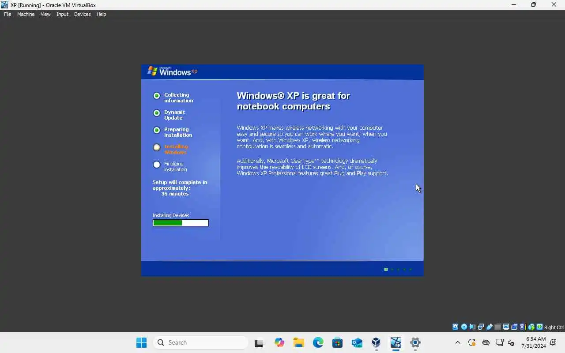The height and width of the screenshot is (353, 565).
Task: Open the Windows Start menu
Action: click(x=141, y=342)
